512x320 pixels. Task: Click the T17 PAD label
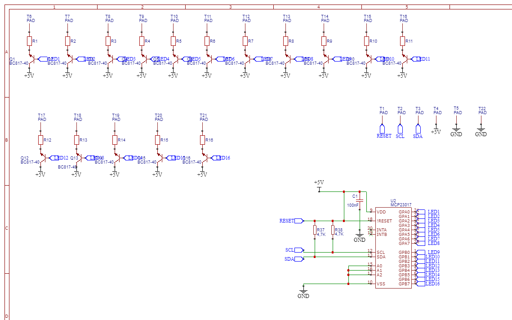coord(42,117)
